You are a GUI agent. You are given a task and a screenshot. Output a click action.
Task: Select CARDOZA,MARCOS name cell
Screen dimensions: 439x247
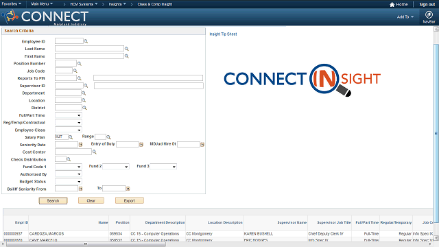47,233
